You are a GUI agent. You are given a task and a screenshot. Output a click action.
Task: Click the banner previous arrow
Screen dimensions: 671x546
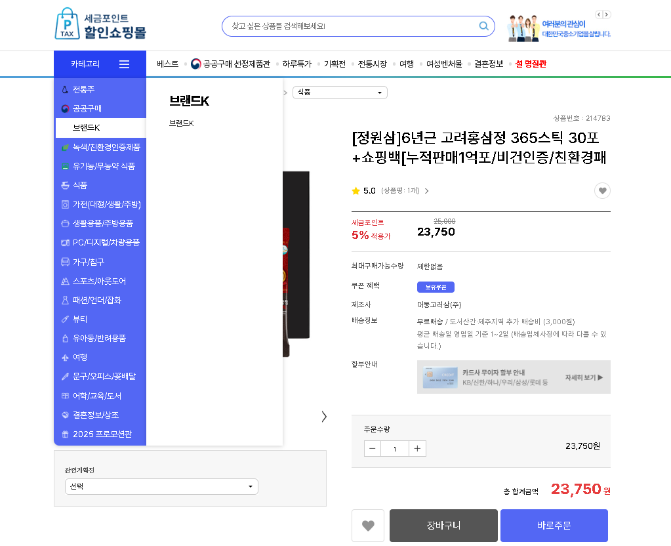click(x=599, y=14)
